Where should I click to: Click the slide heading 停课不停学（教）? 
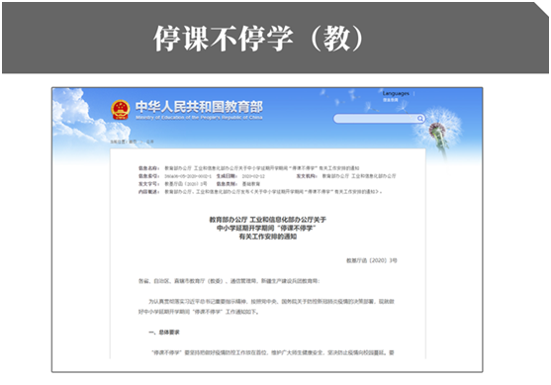click(259, 38)
